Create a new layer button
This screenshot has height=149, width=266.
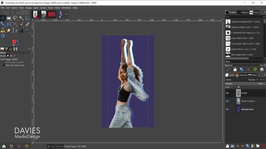coord(227,146)
